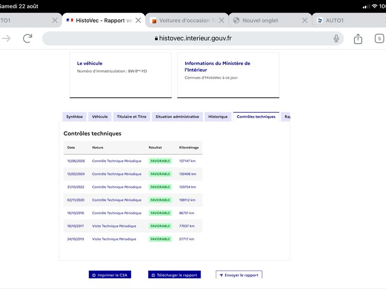Tap the microphone icon in the address bar

pyautogui.click(x=336, y=39)
